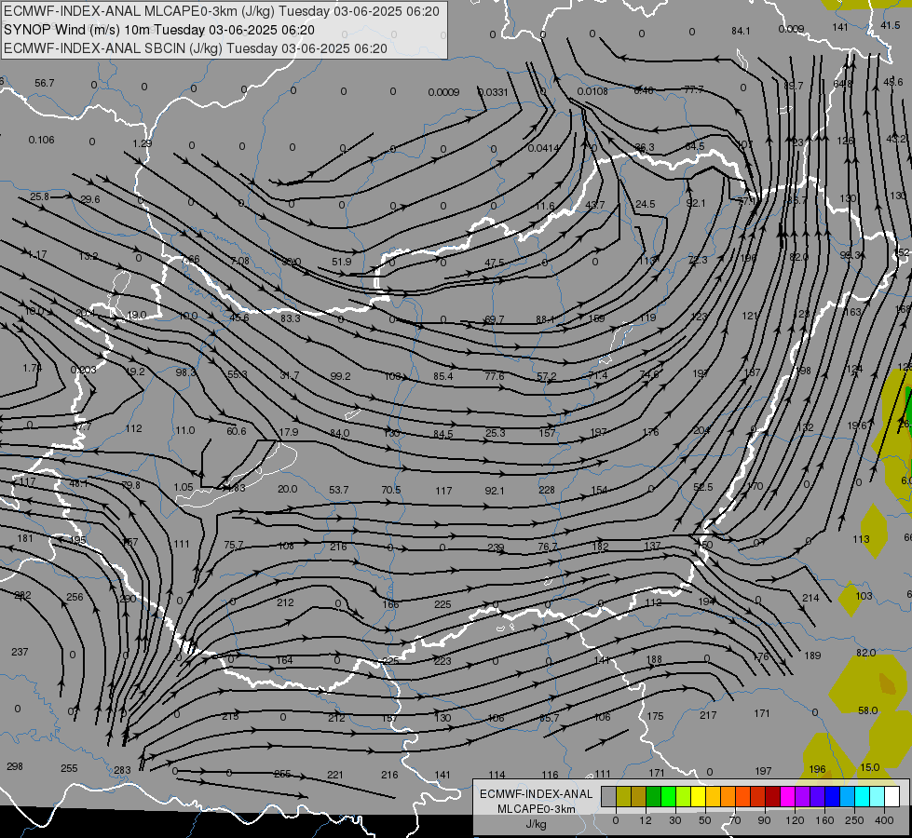This screenshot has height=838, width=912.
Task: Click the map value 214
Action: pyautogui.click(x=810, y=597)
